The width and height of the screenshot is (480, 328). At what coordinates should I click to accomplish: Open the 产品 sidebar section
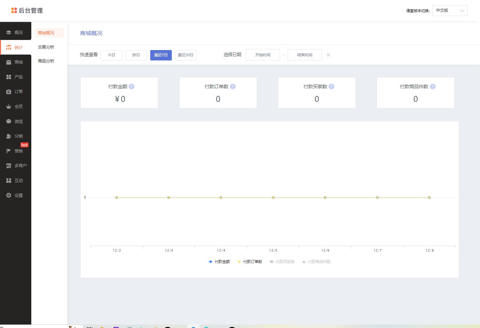(x=16, y=77)
